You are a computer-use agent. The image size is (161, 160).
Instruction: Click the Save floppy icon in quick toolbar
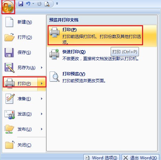pos(21,4)
